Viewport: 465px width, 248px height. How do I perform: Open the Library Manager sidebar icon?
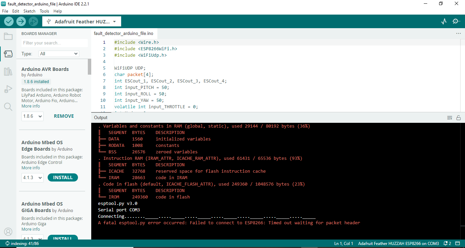tap(8, 72)
